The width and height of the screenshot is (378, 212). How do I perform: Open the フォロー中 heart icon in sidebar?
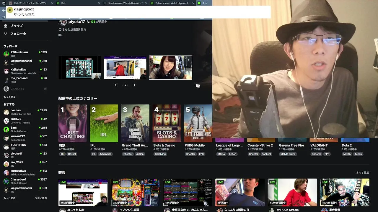coord(5,34)
